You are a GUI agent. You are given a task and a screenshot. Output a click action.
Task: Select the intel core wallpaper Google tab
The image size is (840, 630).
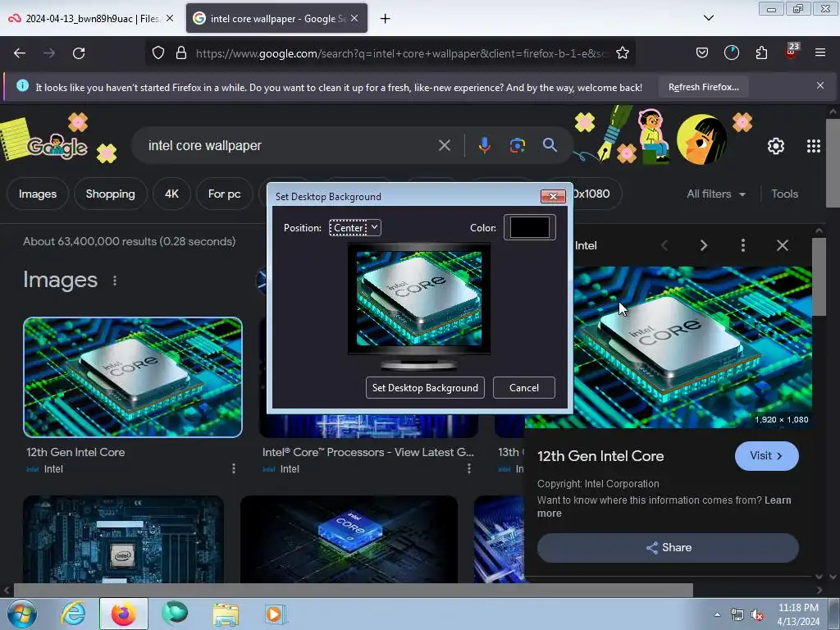click(x=276, y=18)
